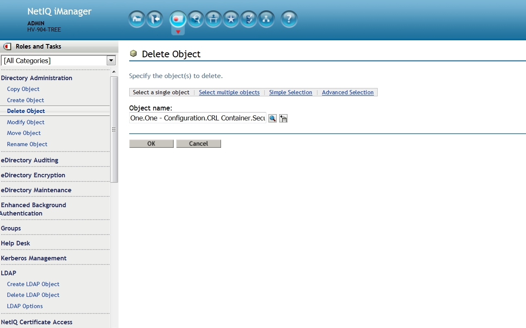Open the View Objects magnifier icon
526x328 pixels.
(196, 19)
